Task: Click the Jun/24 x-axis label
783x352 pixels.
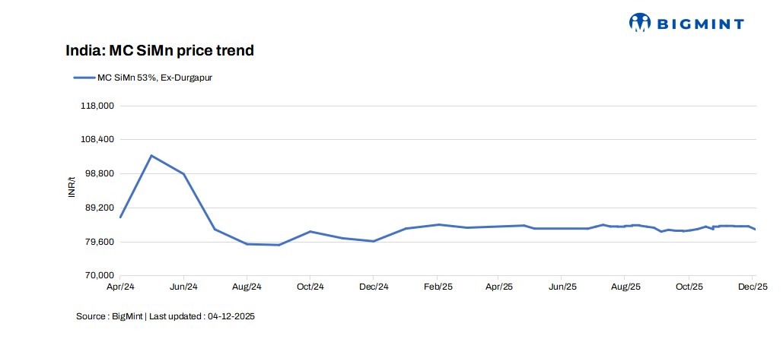Action: point(183,287)
